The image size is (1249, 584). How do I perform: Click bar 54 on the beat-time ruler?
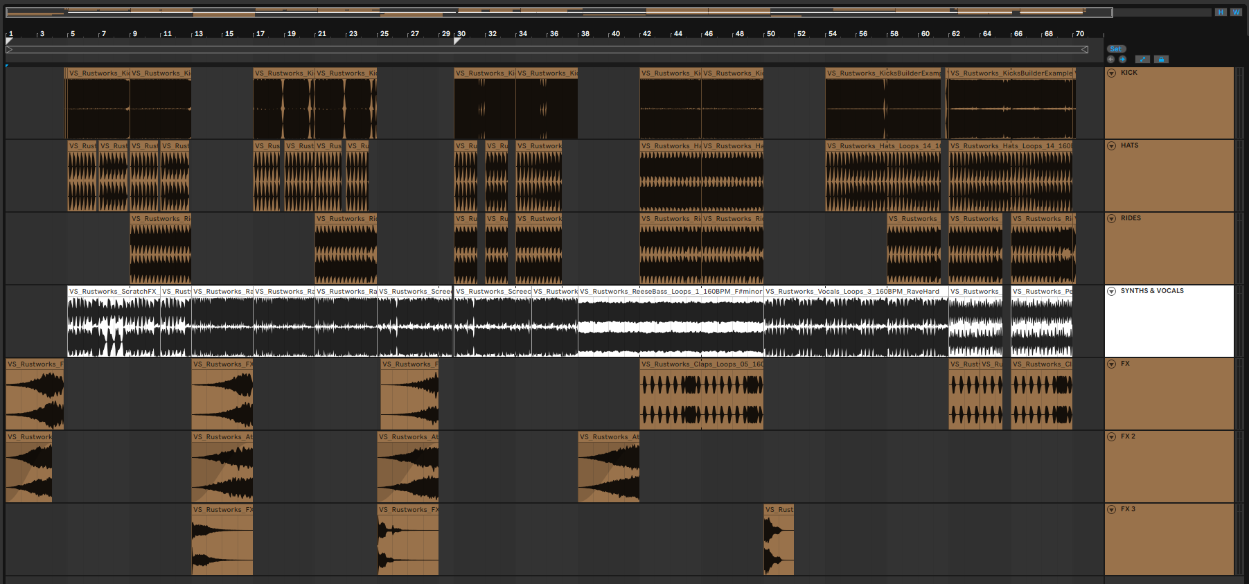(x=833, y=34)
